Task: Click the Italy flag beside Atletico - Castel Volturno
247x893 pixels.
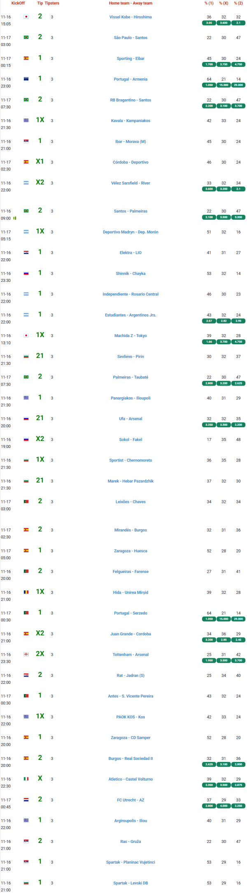Action: click(26, 779)
